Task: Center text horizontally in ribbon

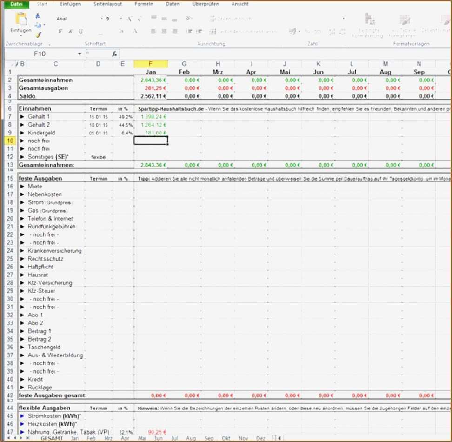Action: [164, 32]
